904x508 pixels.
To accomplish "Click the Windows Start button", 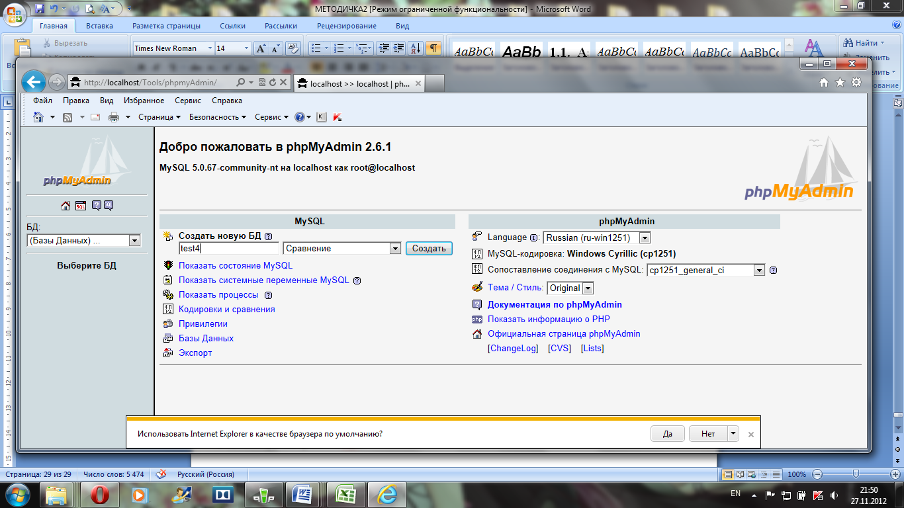I will 19,494.
